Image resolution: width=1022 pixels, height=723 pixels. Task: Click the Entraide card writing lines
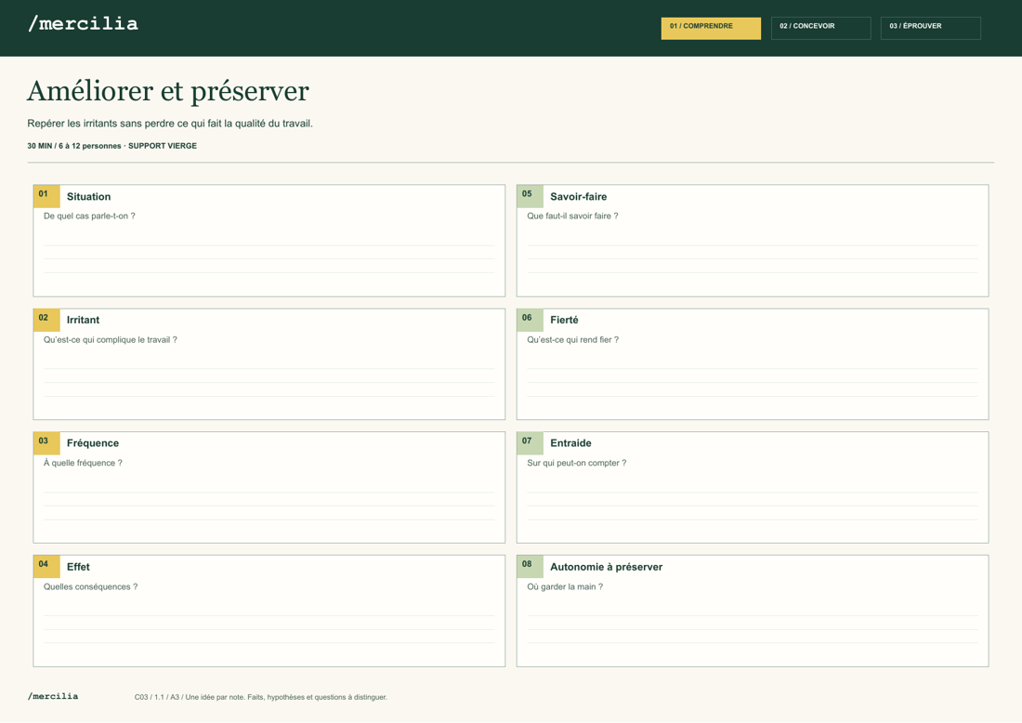click(753, 506)
